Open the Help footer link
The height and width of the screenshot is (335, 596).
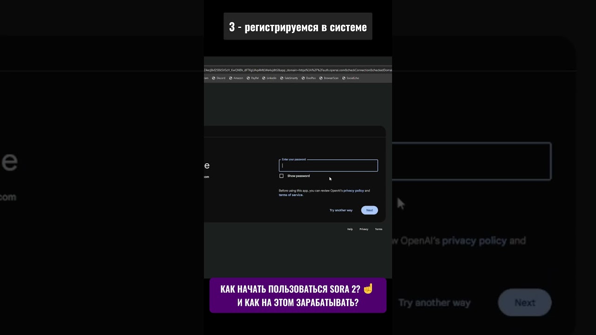tap(350, 229)
